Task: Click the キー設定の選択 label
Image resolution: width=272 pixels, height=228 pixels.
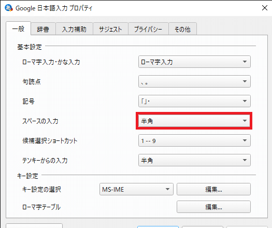Action: (41, 189)
